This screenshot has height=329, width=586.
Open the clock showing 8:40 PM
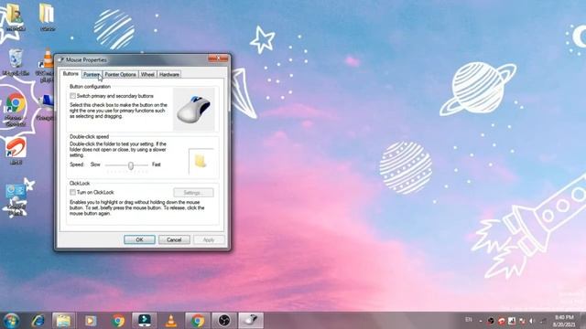(x=563, y=321)
